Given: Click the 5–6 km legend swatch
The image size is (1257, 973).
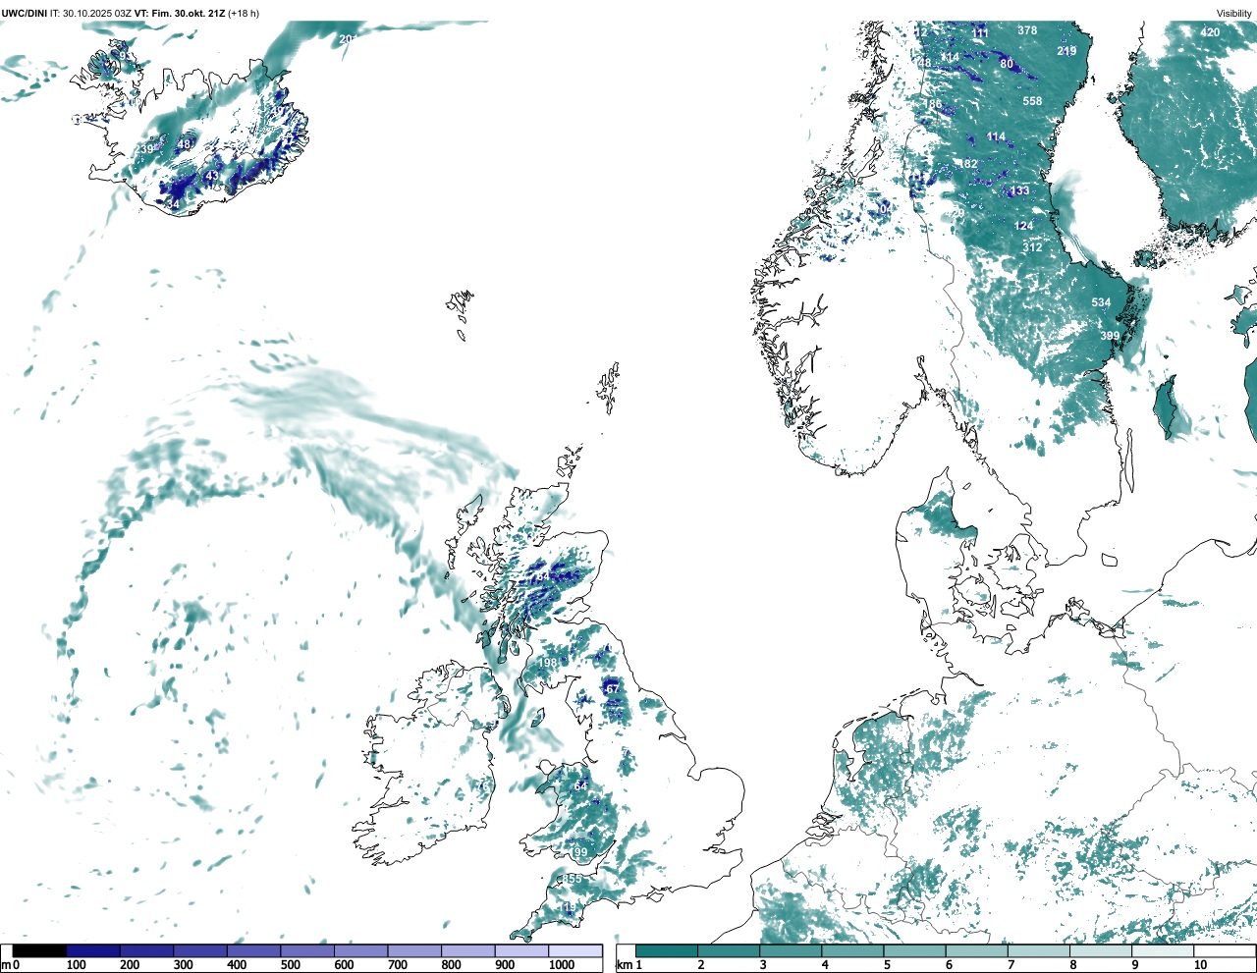Looking at the screenshot, I should [915, 950].
